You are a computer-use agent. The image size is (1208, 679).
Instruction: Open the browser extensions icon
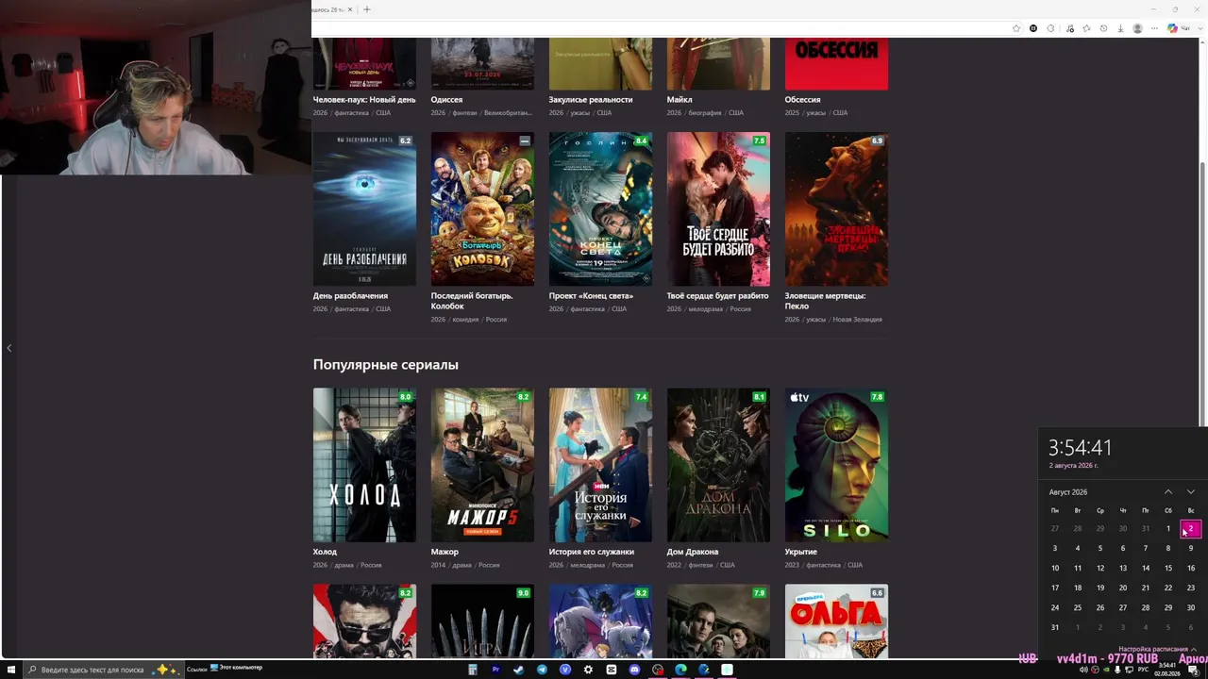point(1050,28)
